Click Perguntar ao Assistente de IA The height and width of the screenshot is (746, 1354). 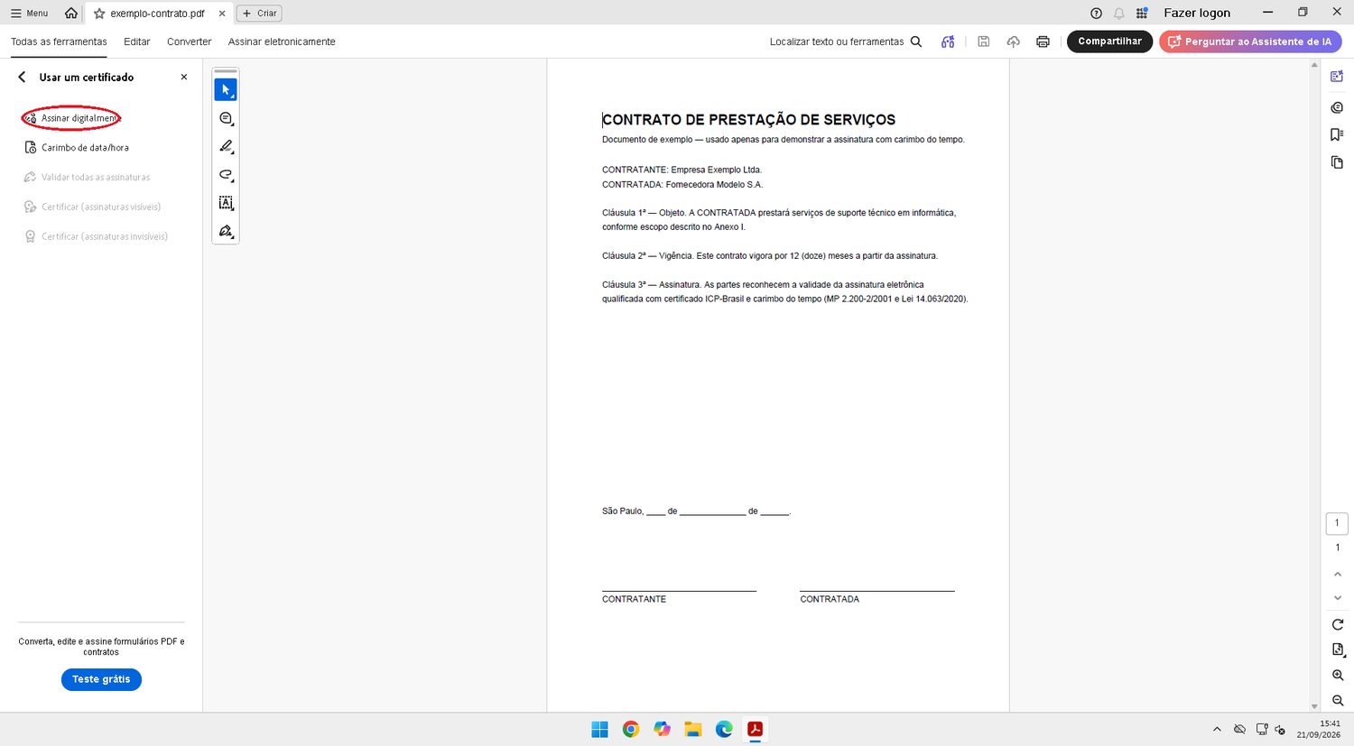[1250, 41]
